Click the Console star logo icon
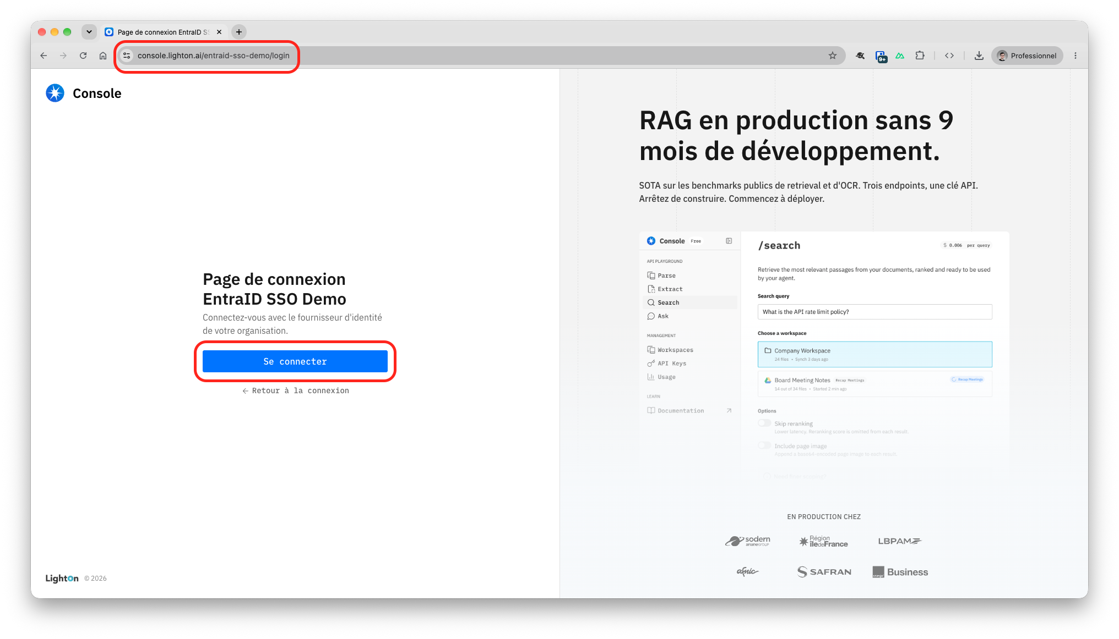The height and width of the screenshot is (639, 1119). coord(55,93)
